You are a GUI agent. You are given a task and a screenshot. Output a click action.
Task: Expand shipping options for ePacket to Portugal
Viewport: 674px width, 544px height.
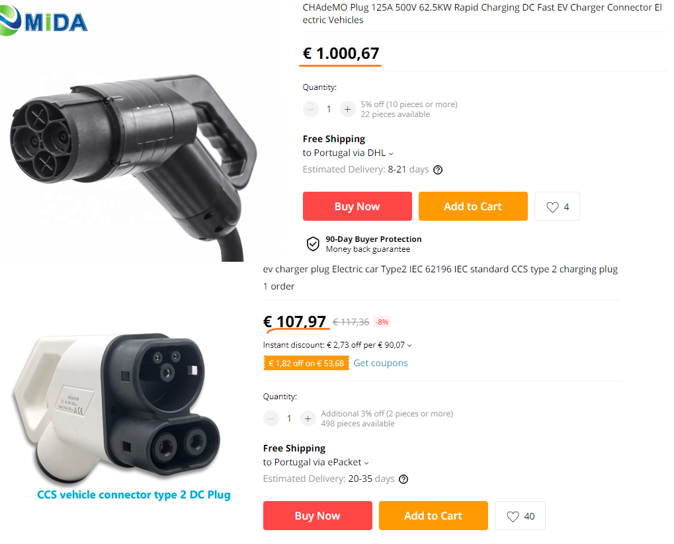(x=366, y=463)
